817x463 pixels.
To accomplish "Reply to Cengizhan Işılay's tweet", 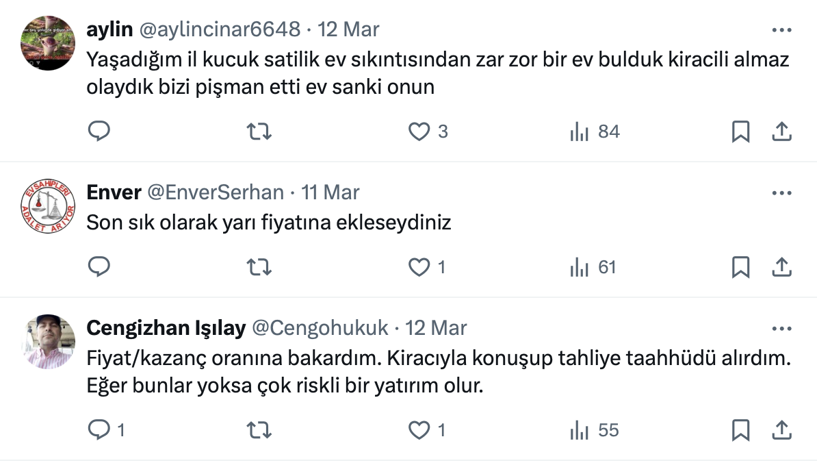I will point(99,430).
